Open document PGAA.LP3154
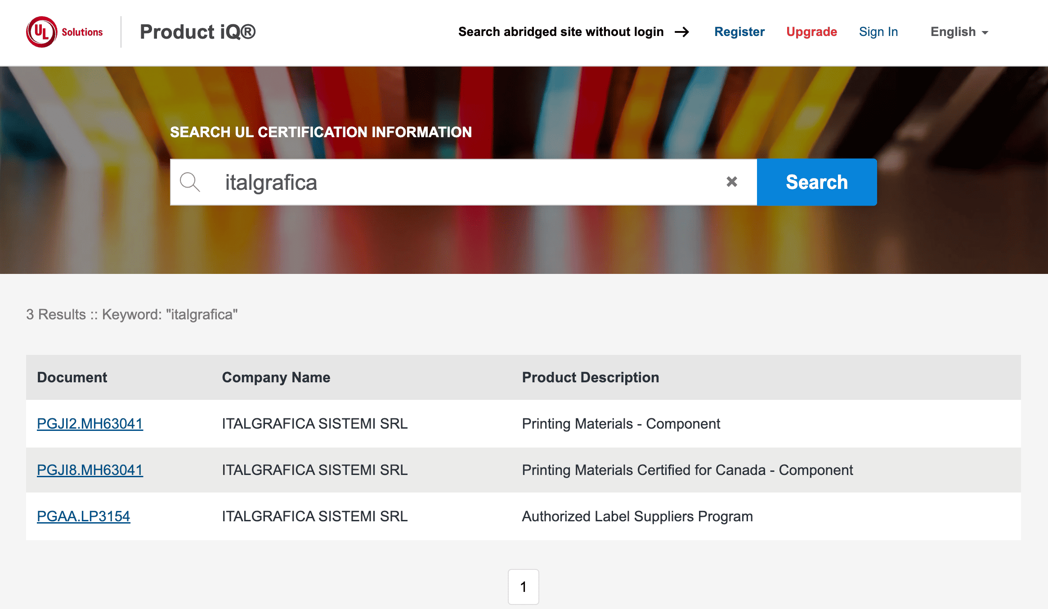 pyautogui.click(x=84, y=516)
